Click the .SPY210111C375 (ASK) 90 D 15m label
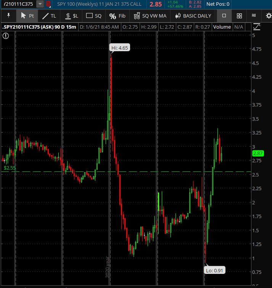The width and height of the screenshot is (272, 288). tap(39, 27)
